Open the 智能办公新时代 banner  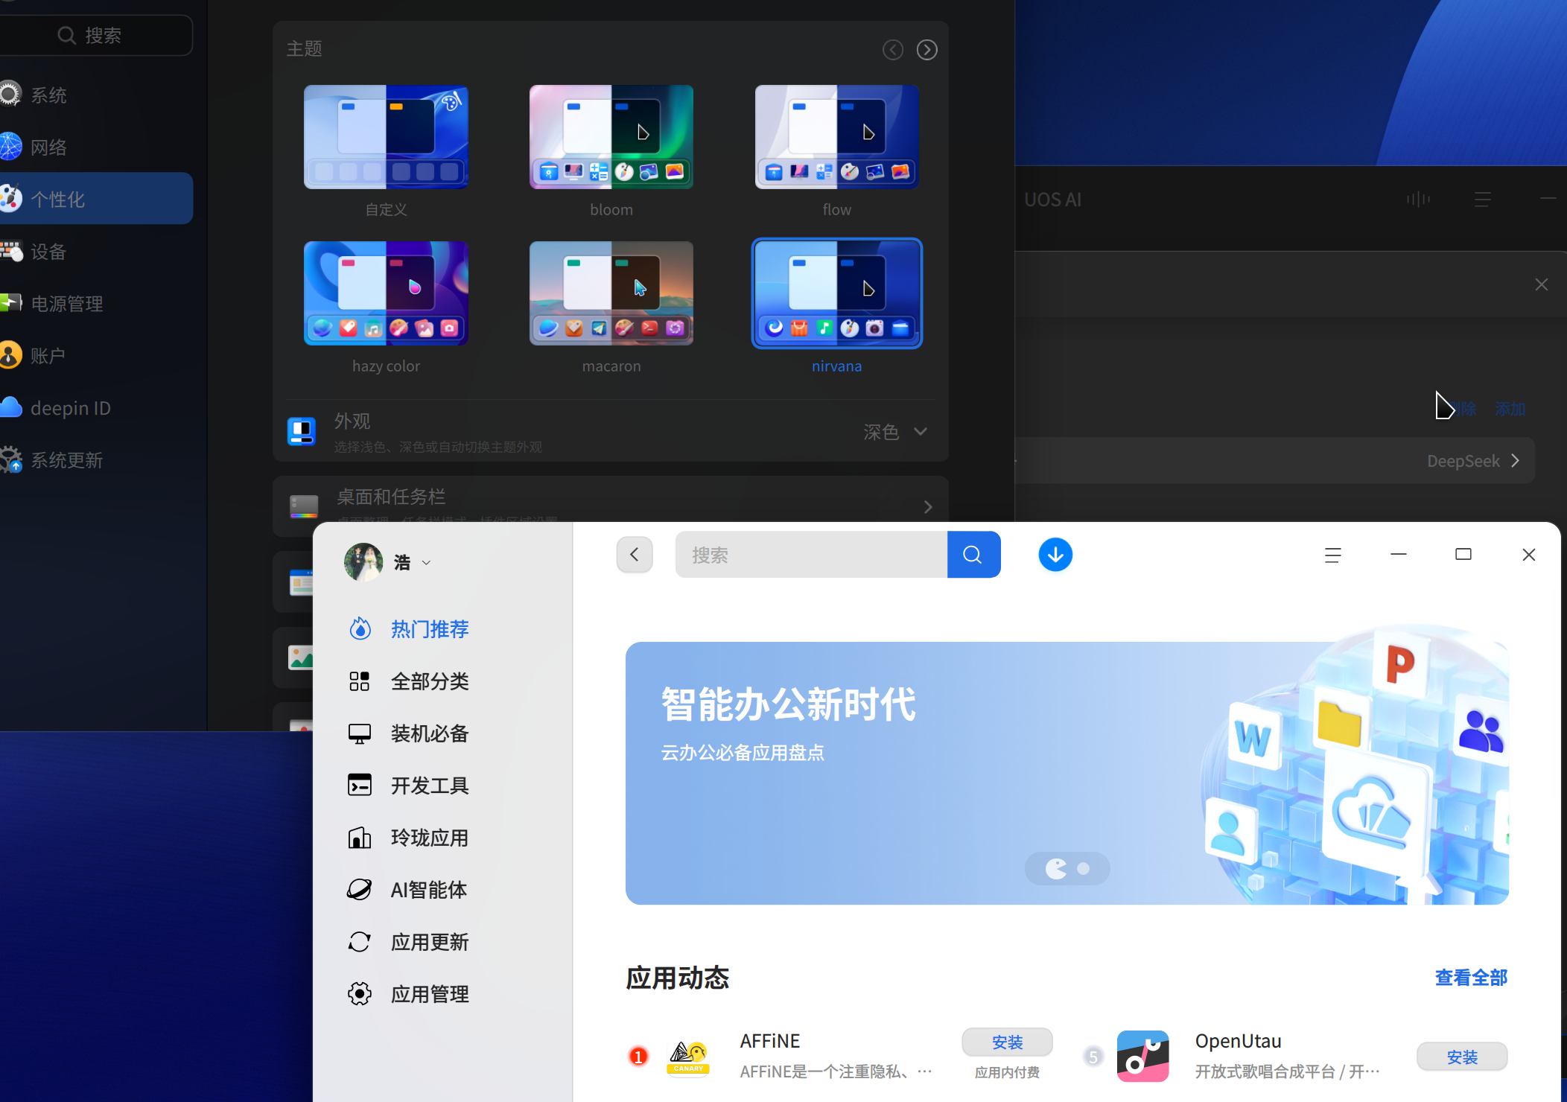tap(1067, 773)
